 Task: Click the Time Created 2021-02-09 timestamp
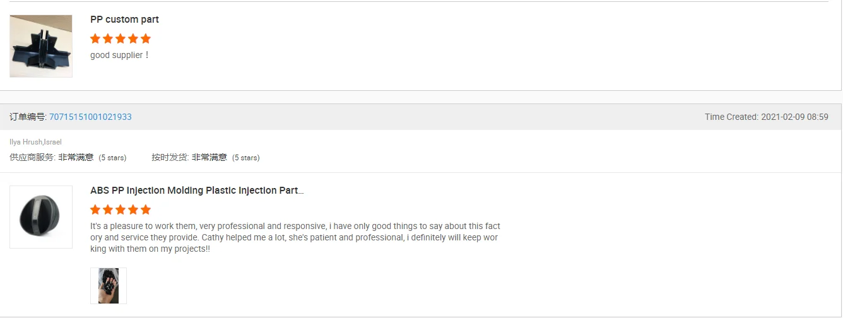click(x=766, y=117)
